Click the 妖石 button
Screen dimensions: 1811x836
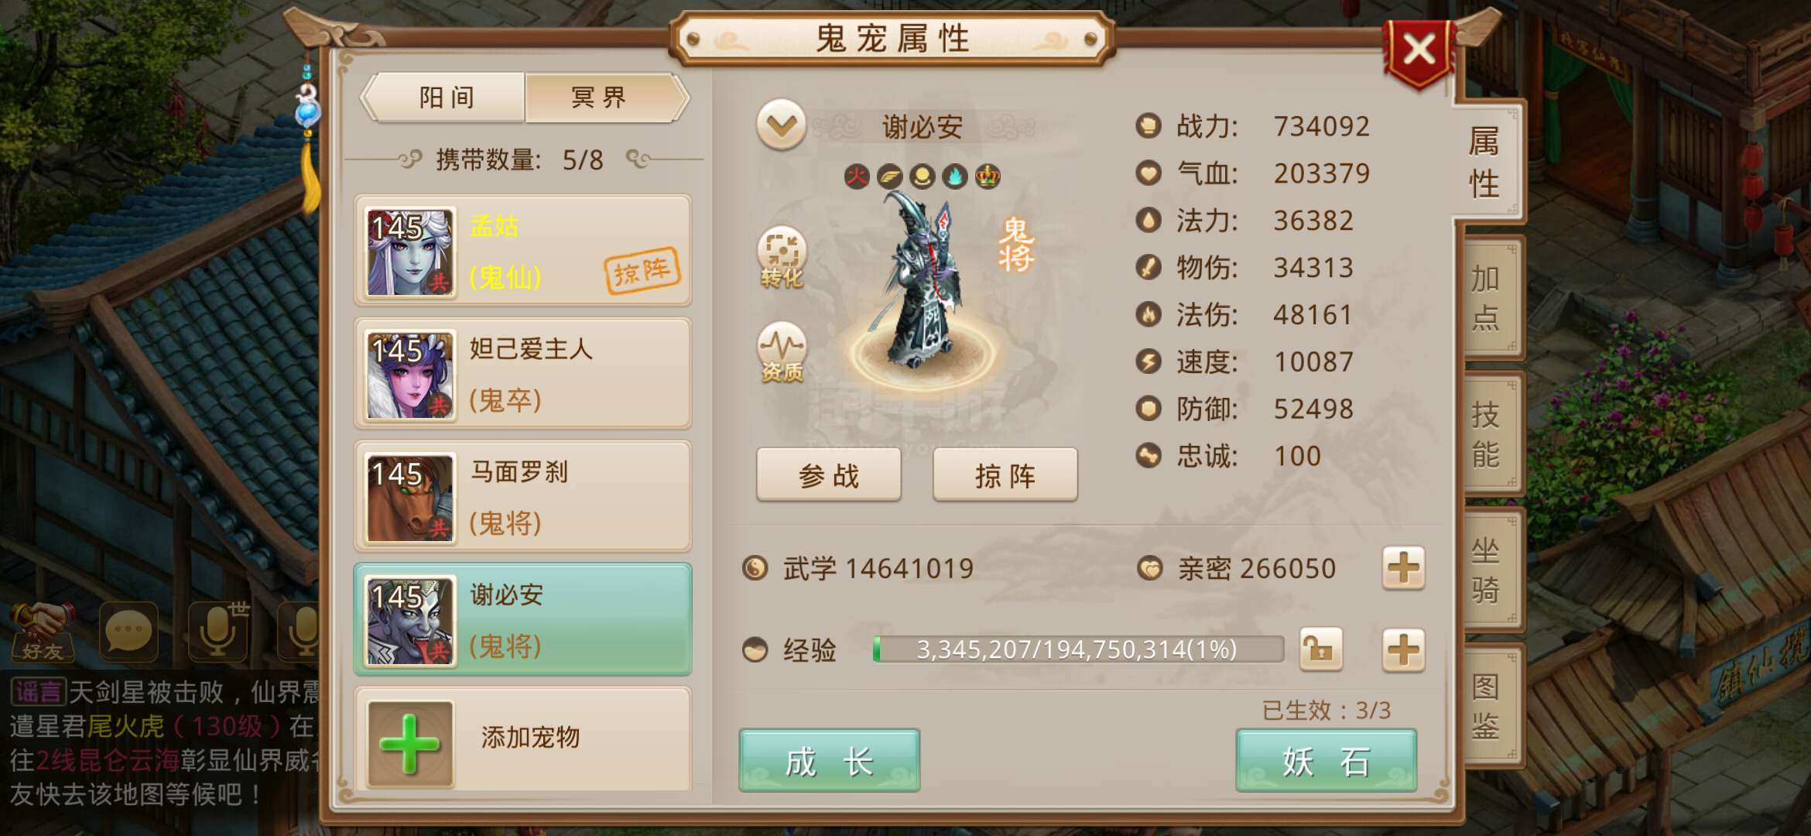[x=1327, y=761]
